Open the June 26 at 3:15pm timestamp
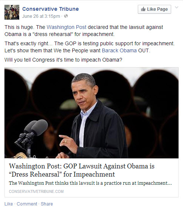This screenshot has width=183, height=207. tap(41, 16)
